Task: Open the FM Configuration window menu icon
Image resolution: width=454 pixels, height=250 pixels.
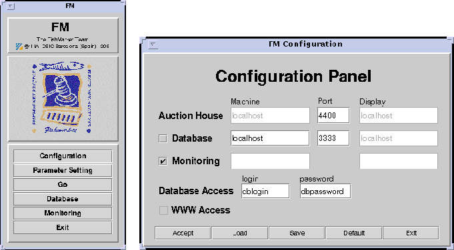Action: tap(153, 45)
